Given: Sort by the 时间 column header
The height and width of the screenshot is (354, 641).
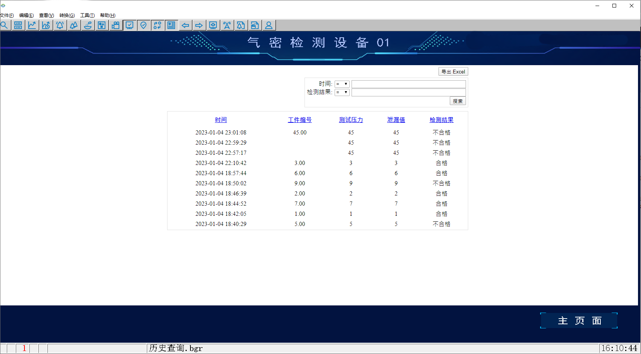Looking at the screenshot, I should click(x=221, y=120).
